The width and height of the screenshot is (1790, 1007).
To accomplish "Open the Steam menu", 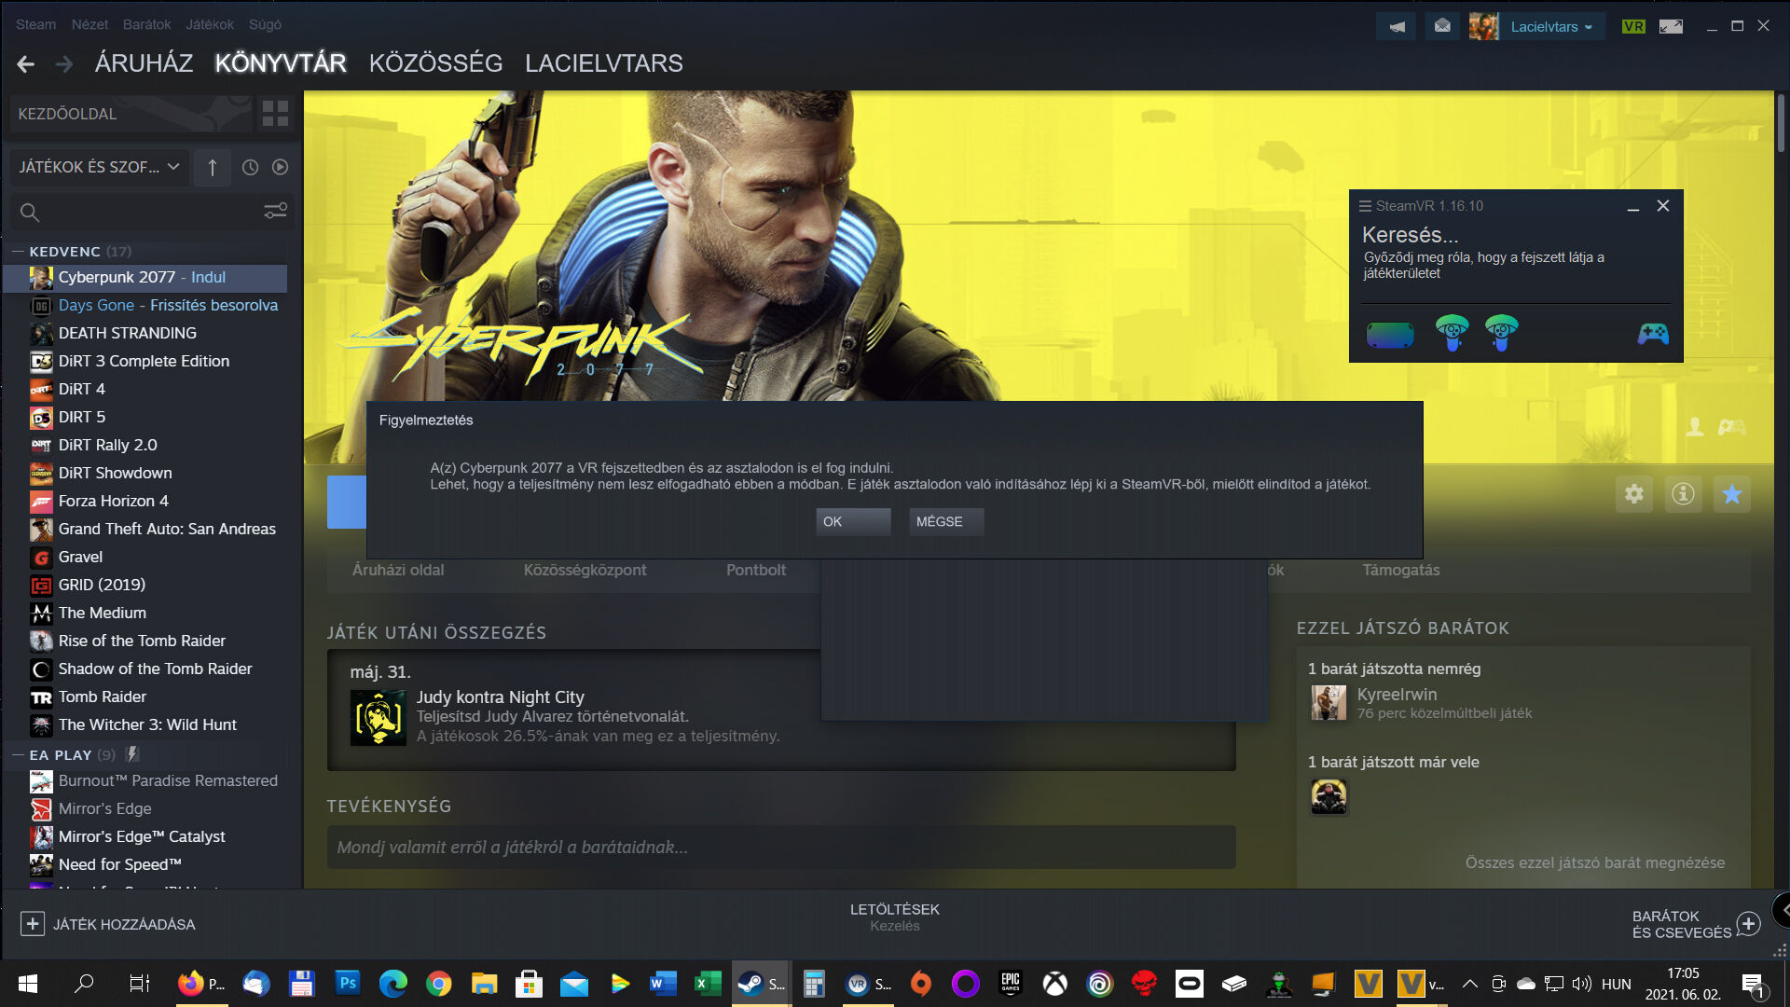I will coord(35,24).
